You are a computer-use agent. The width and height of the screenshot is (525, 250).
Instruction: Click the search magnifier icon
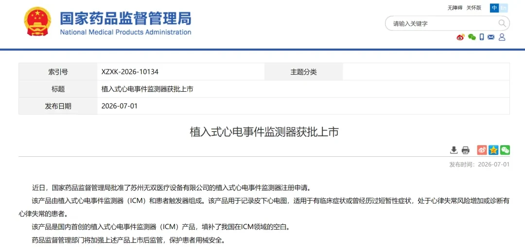click(x=502, y=23)
